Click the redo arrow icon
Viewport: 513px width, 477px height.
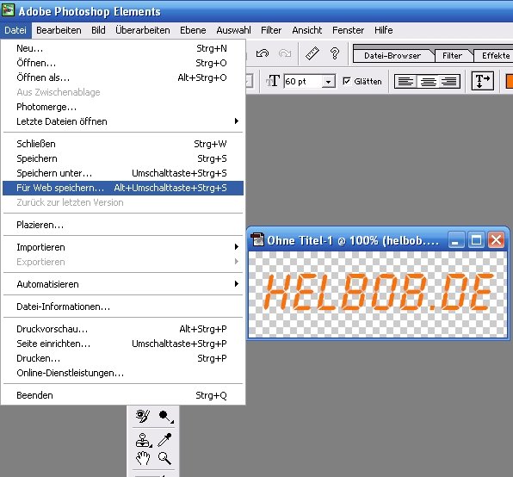tap(285, 53)
